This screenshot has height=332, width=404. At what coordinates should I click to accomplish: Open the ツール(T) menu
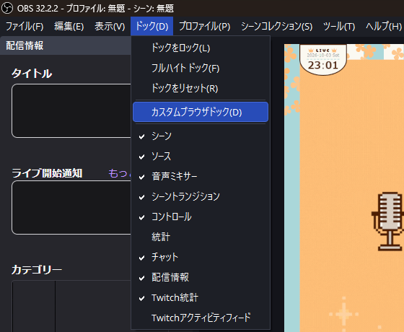[339, 26]
